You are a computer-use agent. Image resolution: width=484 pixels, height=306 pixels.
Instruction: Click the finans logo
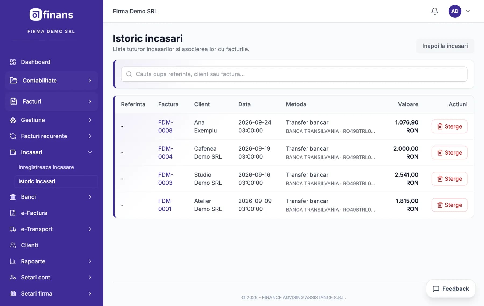point(51,14)
